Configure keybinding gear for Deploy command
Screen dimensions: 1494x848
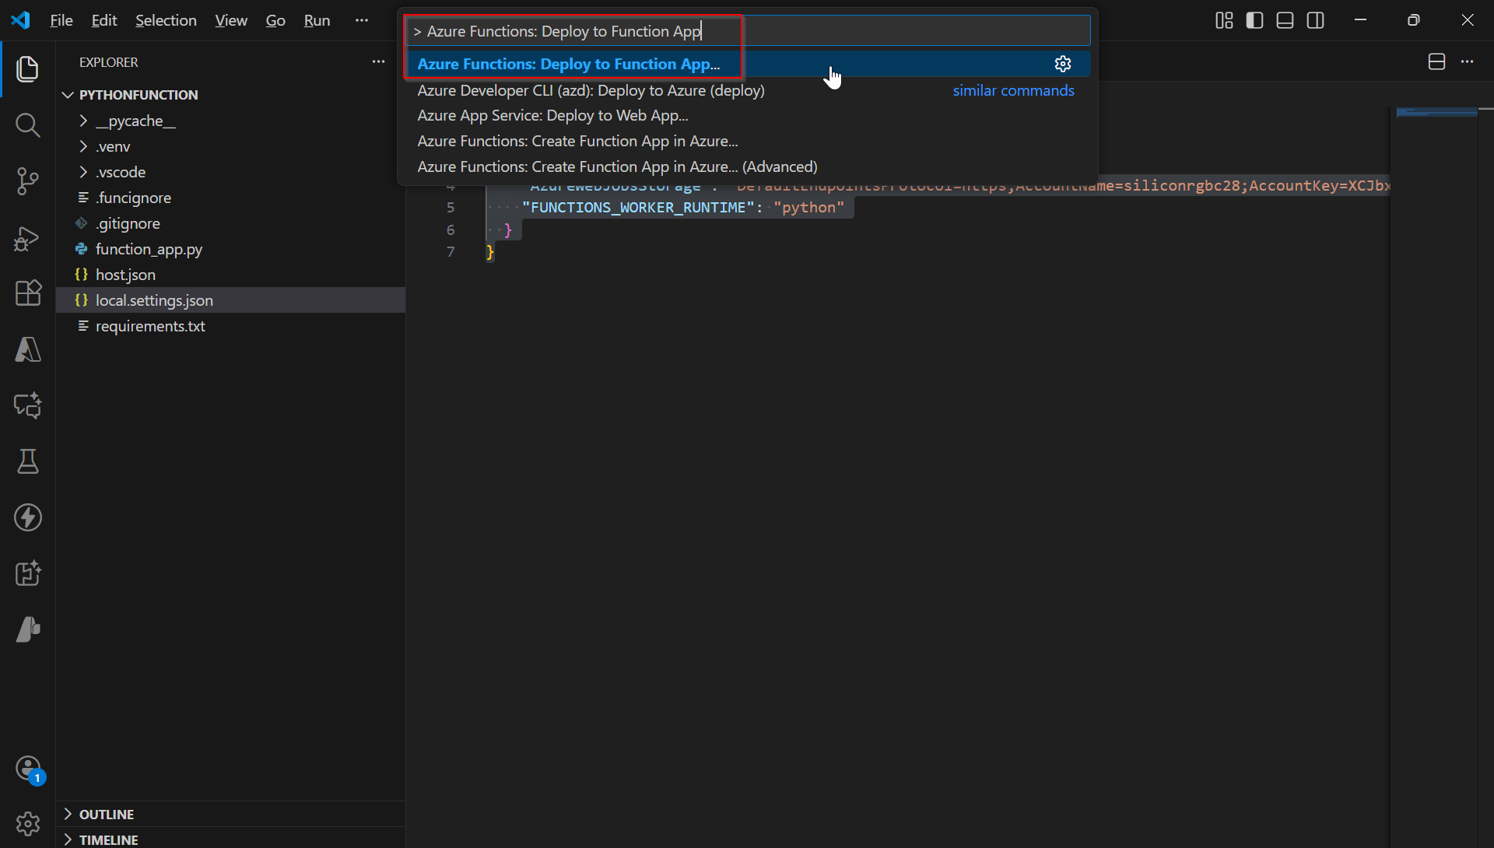(1063, 64)
